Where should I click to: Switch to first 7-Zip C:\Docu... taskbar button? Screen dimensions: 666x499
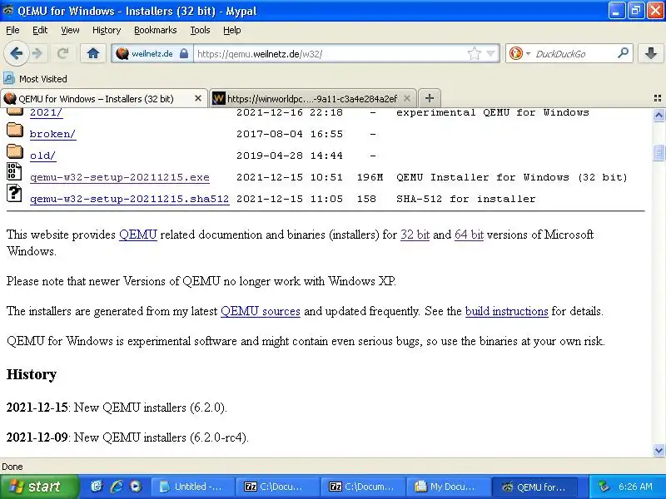tap(277, 487)
